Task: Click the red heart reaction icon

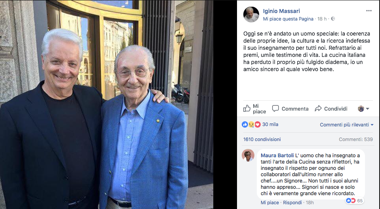Action: (x=258, y=124)
